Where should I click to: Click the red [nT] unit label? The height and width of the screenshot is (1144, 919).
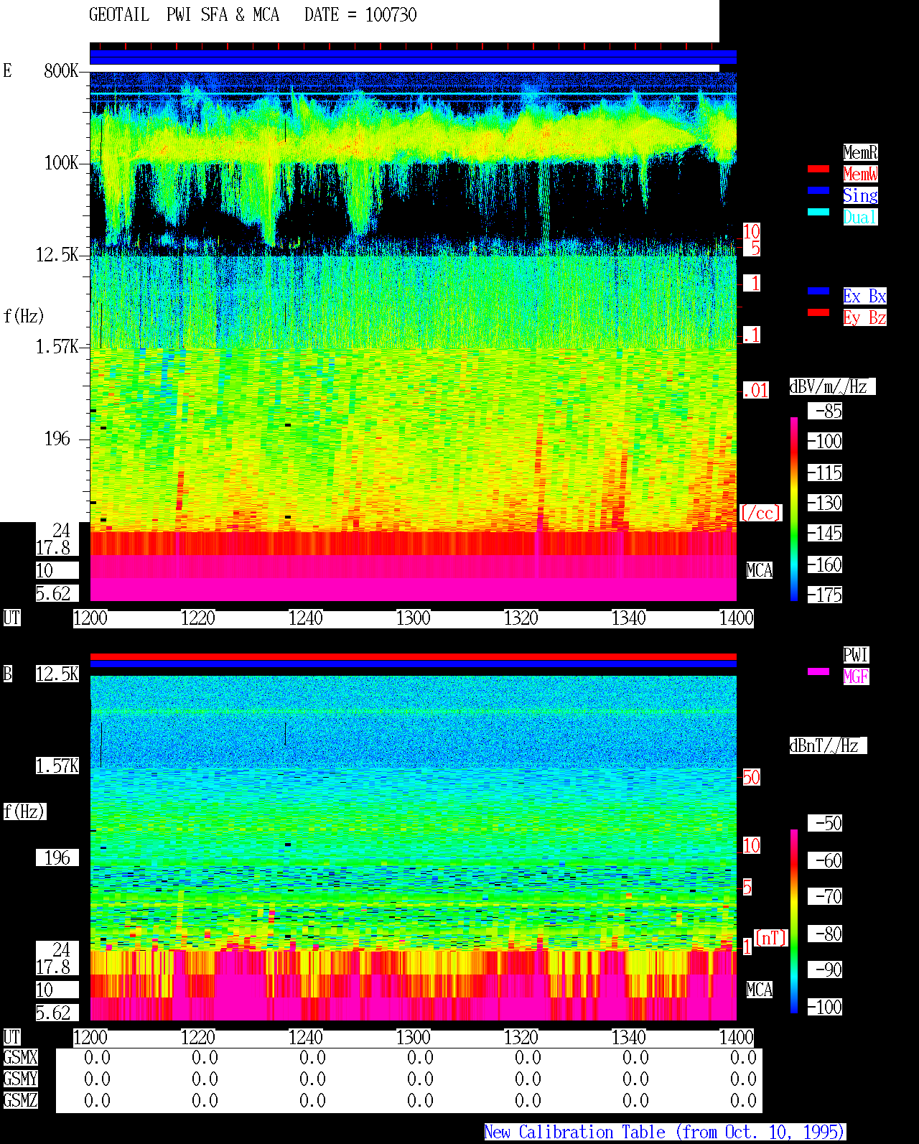pyautogui.click(x=771, y=937)
